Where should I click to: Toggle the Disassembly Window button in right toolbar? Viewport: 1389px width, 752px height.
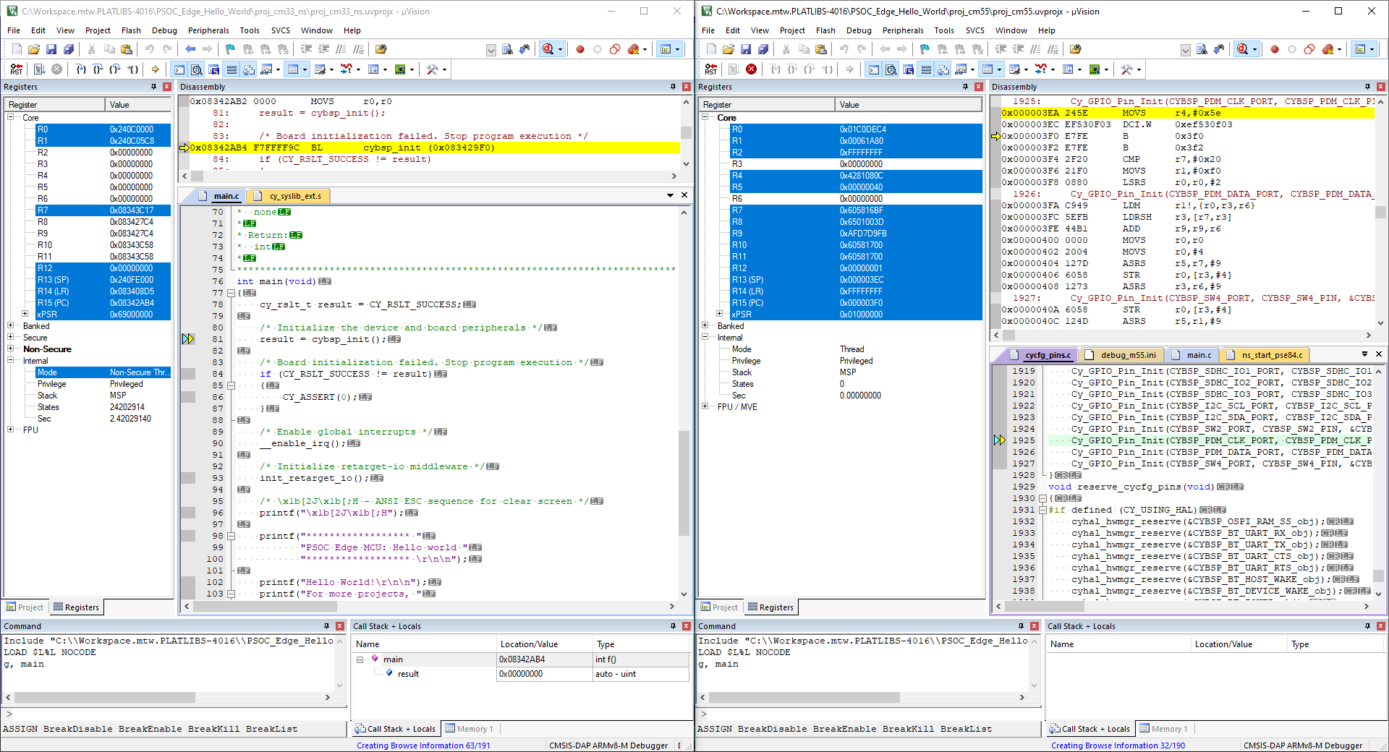coord(891,69)
